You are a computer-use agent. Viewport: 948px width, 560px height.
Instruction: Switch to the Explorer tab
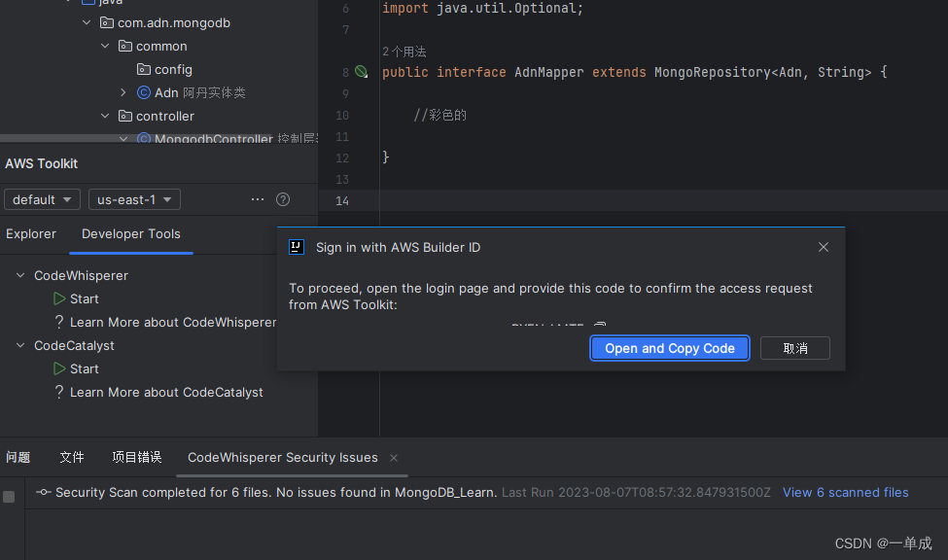(x=31, y=234)
